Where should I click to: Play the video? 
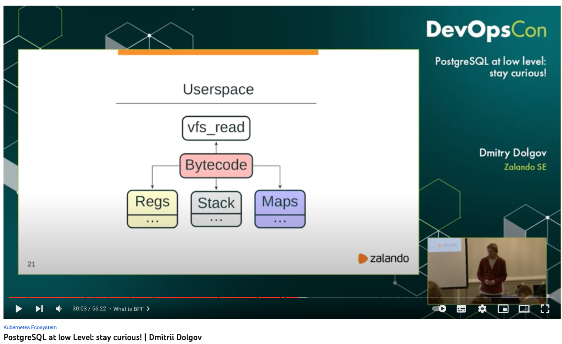[19, 309]
